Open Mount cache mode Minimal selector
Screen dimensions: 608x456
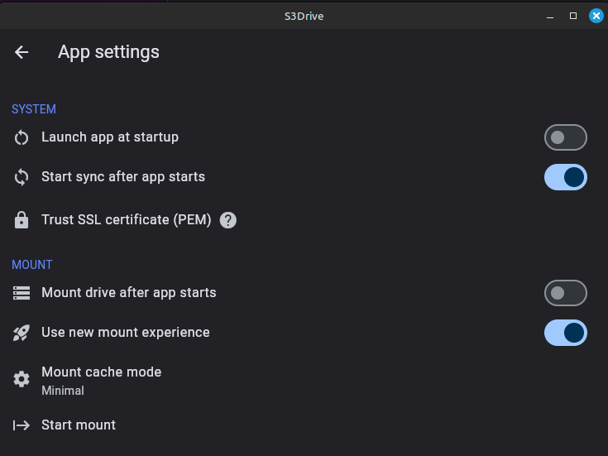point(304,381)
